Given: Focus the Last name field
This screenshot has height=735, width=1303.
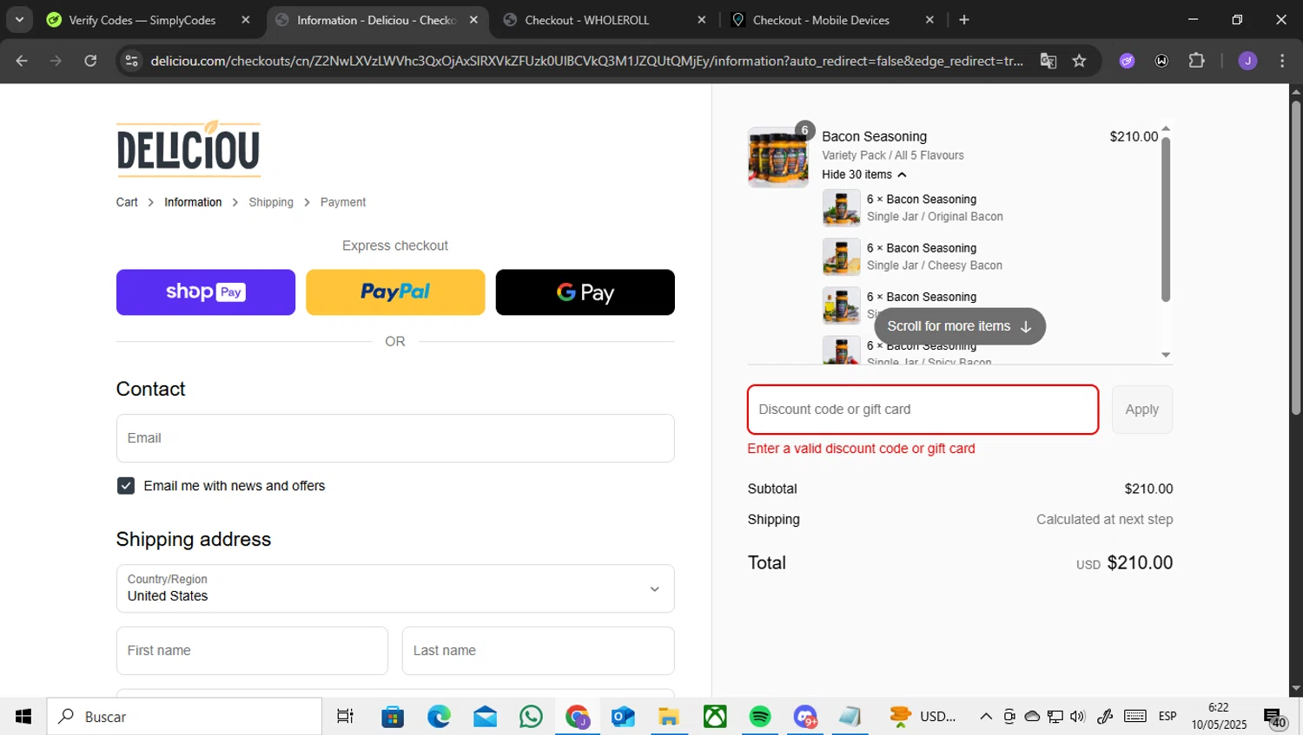Looking at the screenshot, I should click(x=539, y=651).
